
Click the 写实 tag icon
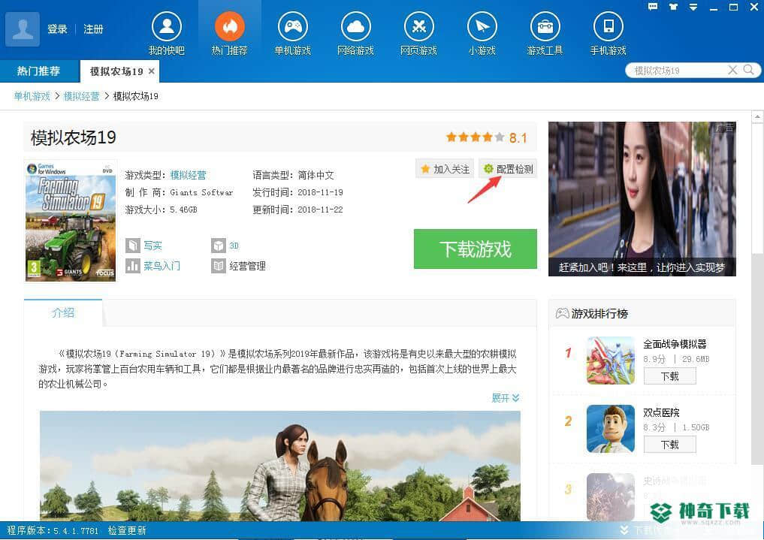(x=132, y=246)
